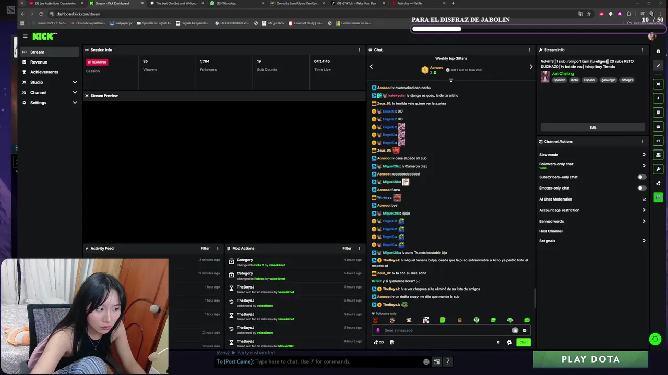Open Mod Actions options menu
Image resolution: width=668 pixels, height=375 pixels.
click(359, 248)
